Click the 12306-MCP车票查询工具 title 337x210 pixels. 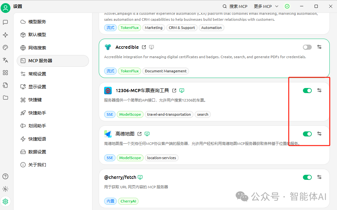coord(142,91)
